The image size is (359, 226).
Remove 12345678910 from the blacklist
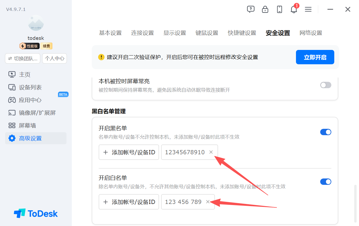tap(211, 152)
